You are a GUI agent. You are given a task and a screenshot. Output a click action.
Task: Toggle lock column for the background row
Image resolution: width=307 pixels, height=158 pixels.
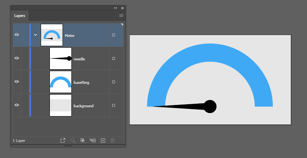(25, 105)
